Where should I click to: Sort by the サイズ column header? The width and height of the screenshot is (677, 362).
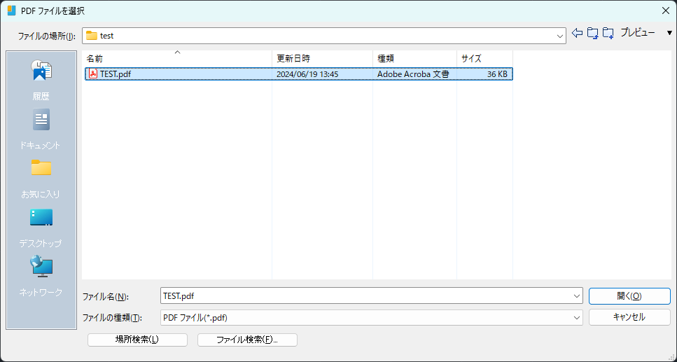[x=485, y=59]
